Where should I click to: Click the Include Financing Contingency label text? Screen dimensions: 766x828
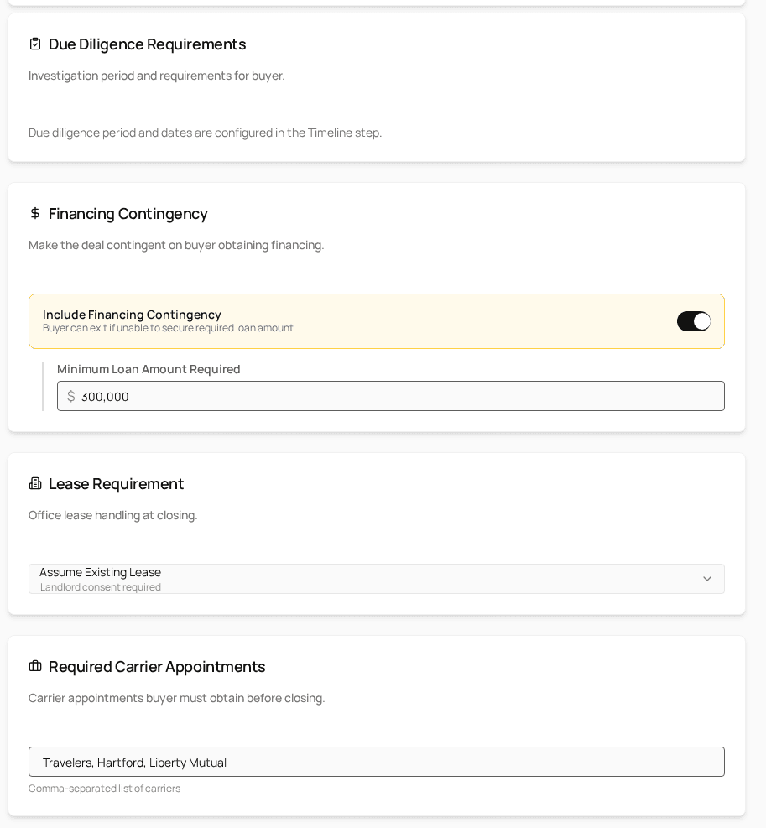[132, 315]
